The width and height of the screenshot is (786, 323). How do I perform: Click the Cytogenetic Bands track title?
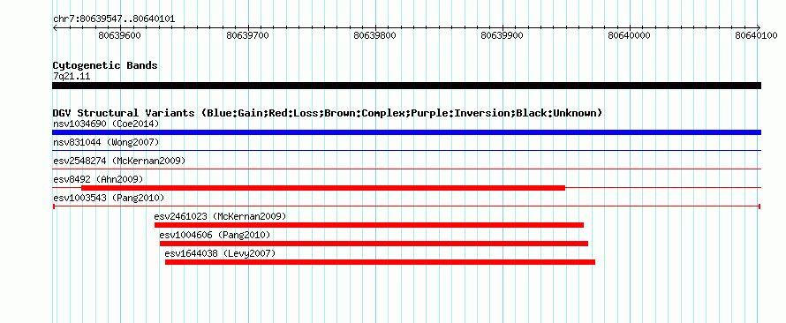click(x=105, y=65)
